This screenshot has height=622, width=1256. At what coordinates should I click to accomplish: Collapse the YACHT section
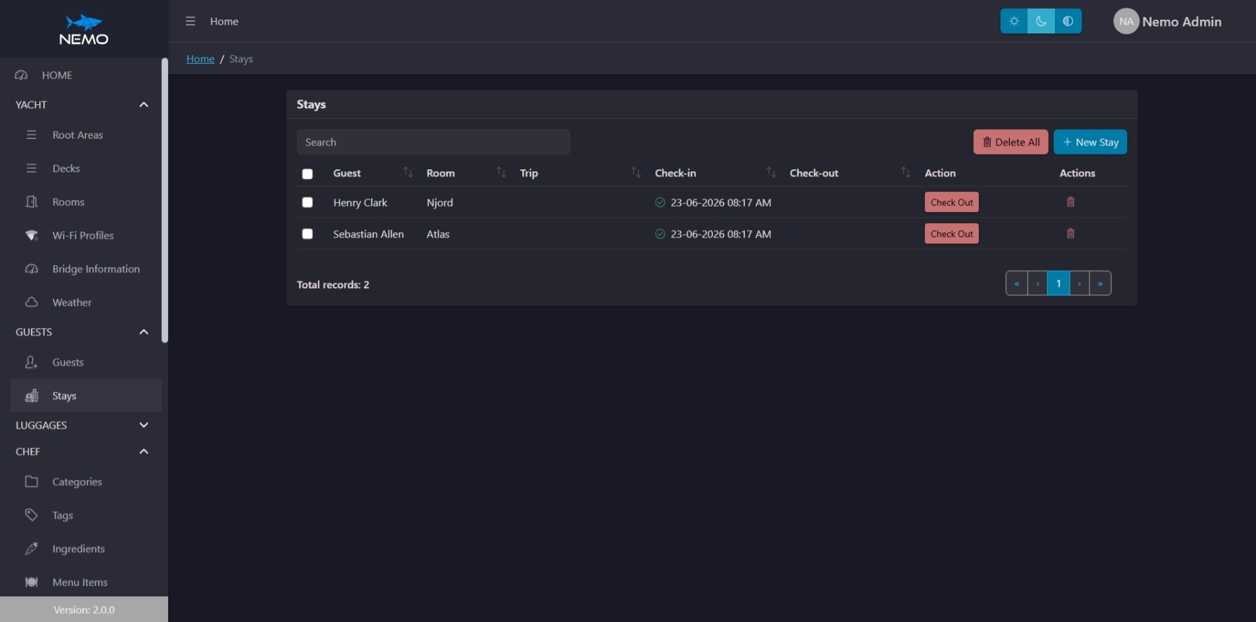(144, 104)
